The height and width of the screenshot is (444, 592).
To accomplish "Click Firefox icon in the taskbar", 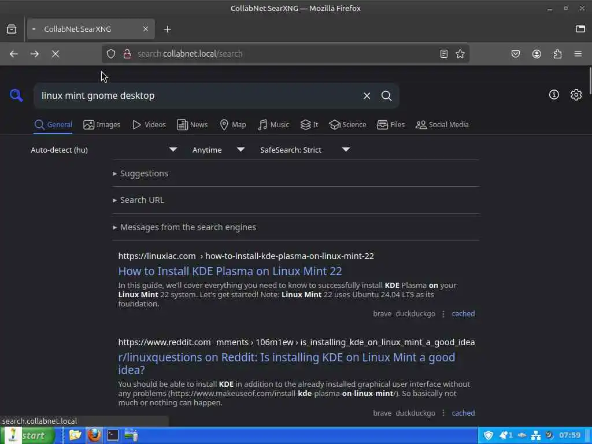I will [x=94, y=435].
